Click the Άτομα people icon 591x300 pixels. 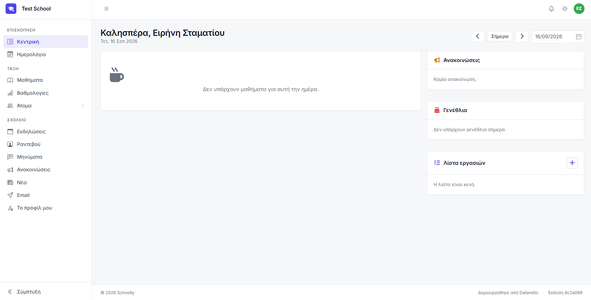[10, 106]
